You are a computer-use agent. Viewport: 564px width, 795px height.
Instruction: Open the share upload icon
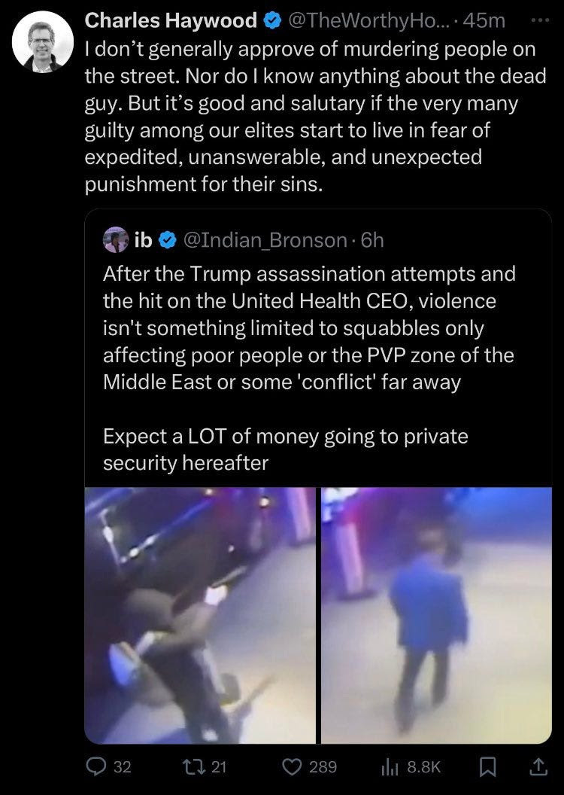coord(538,766)
